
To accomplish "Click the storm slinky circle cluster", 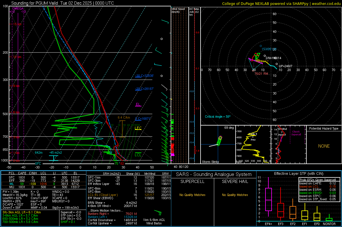I will point(219,141).
